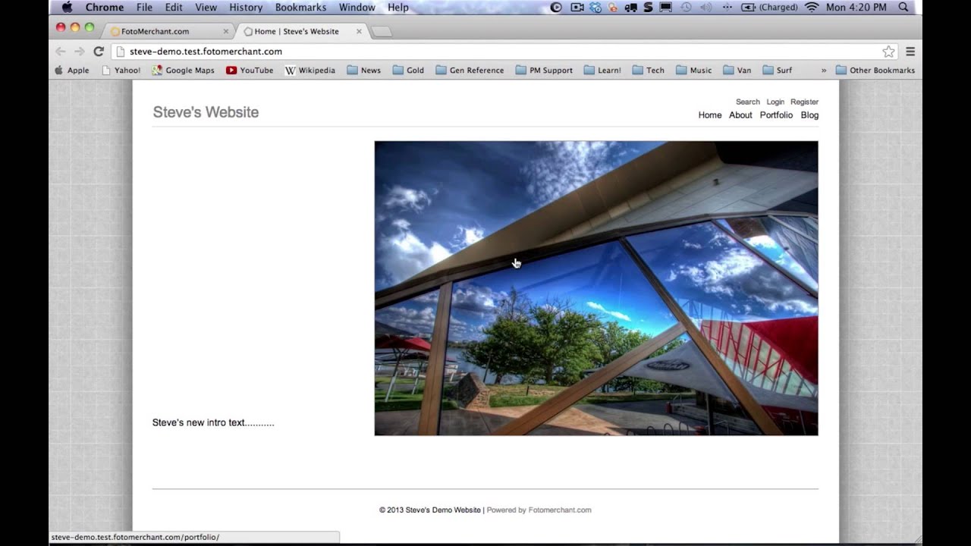Expand the Tech bookmarks folder
971x546 pixels.
click(648, 70)
